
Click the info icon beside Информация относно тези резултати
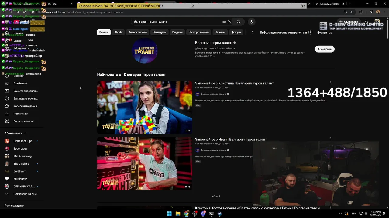coord(310,32)
